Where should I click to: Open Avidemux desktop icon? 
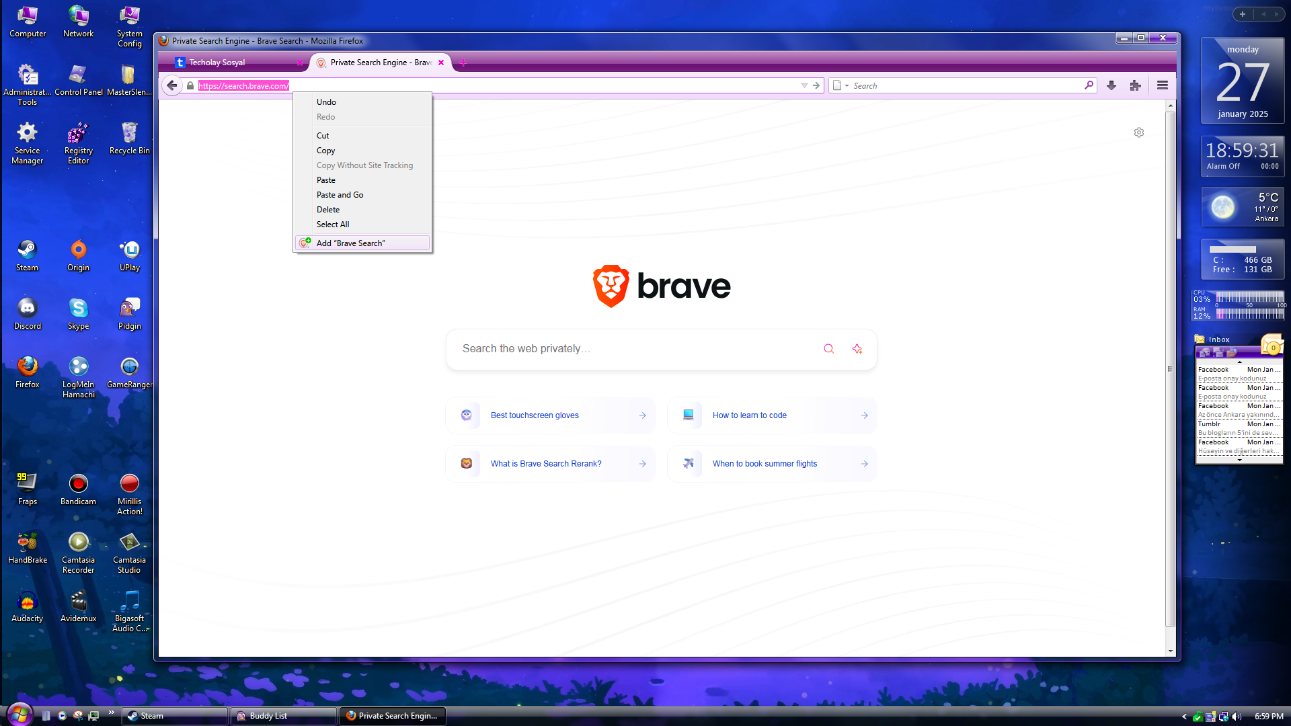[79, 607]
